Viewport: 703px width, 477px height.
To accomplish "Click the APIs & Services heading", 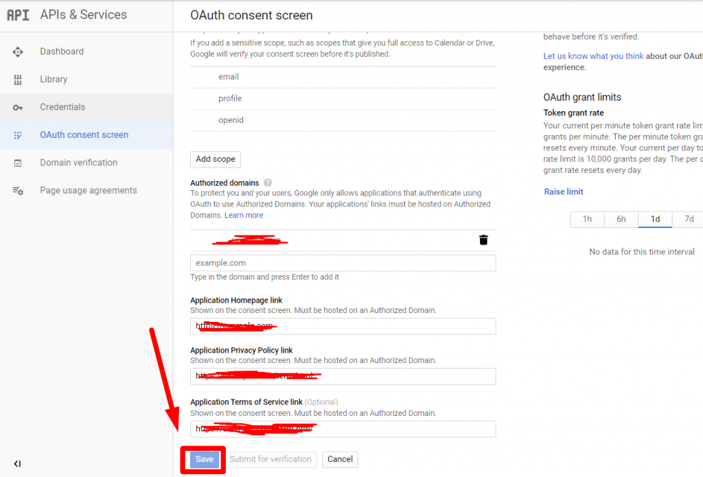I will point(83,15).
